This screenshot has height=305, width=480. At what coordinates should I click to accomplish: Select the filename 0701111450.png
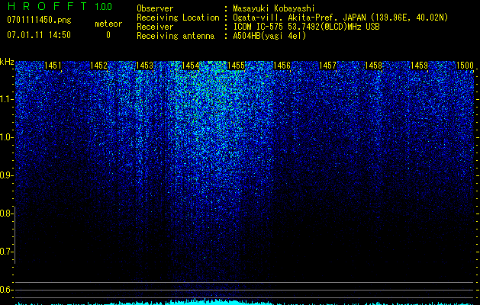click(39, 20)
